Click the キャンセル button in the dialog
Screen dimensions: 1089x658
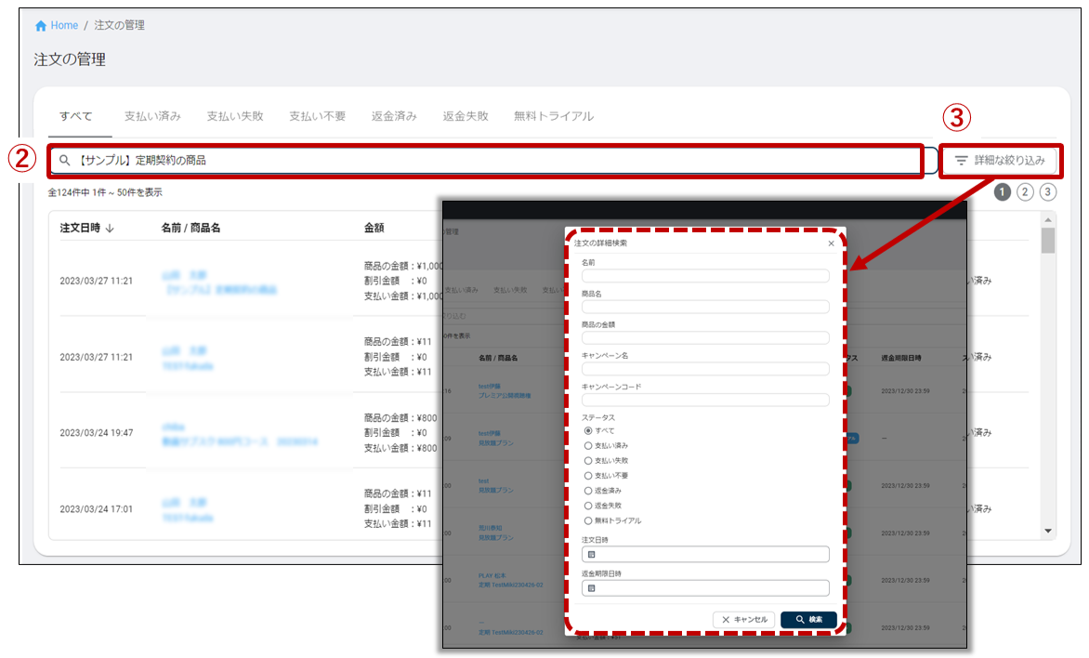[x=743, y=619]
